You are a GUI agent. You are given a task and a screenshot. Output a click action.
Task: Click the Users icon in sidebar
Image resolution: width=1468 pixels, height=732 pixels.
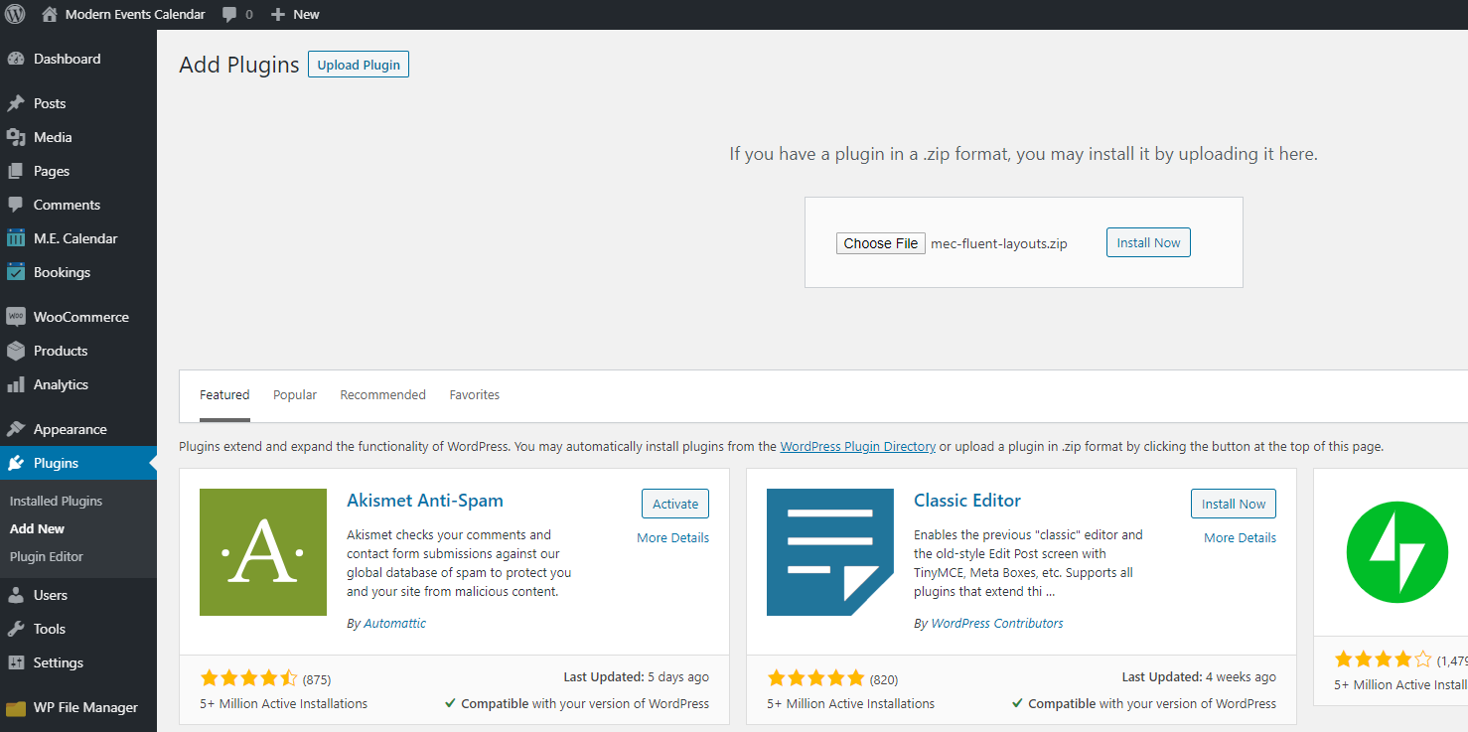pos(16,595)
